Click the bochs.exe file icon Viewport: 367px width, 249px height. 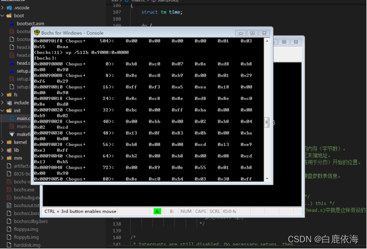pyautogui.click(x=9, y=189)
